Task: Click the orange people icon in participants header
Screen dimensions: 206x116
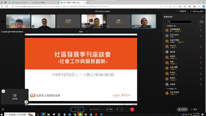Action: pos(200,26)
